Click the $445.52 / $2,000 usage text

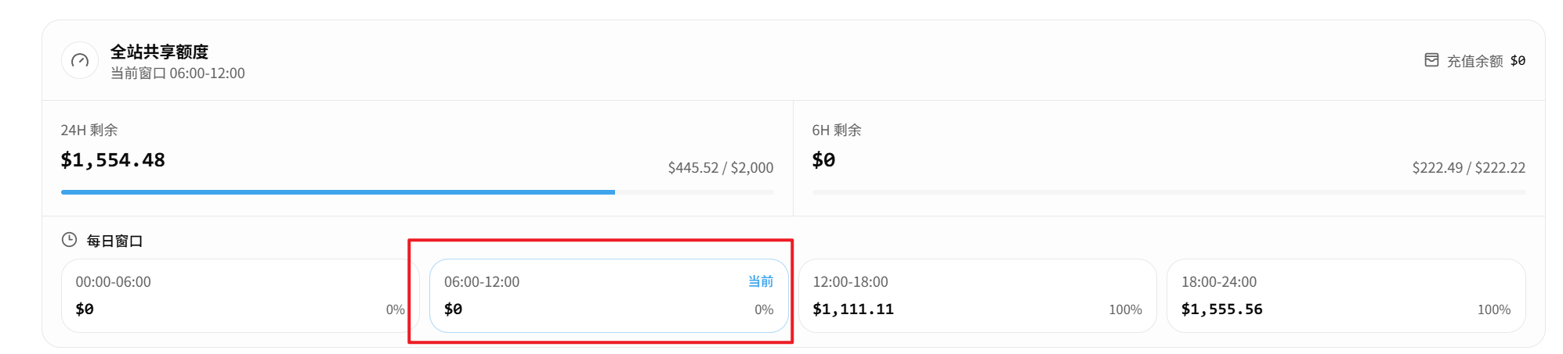click(721, 168)
